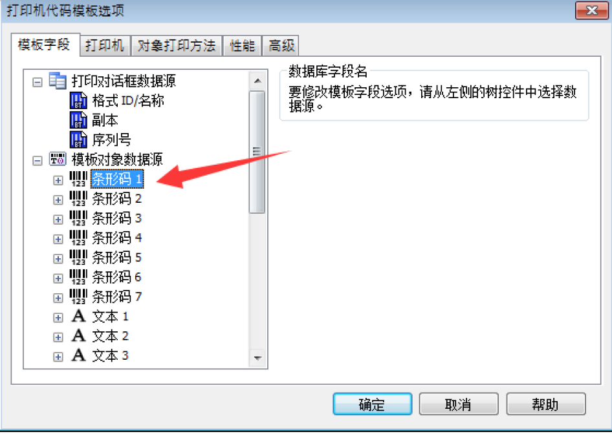Select the barcode icon for 条形码 3

(x=78, y=218)
